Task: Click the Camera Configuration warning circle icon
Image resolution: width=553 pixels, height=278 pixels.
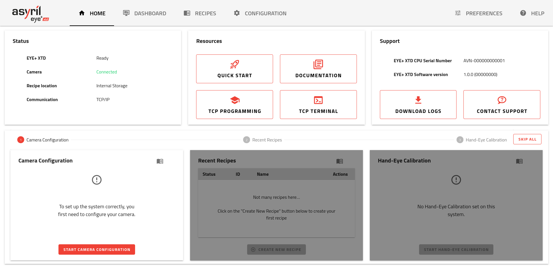Action: pyautogui.click(x=97, y=180)
